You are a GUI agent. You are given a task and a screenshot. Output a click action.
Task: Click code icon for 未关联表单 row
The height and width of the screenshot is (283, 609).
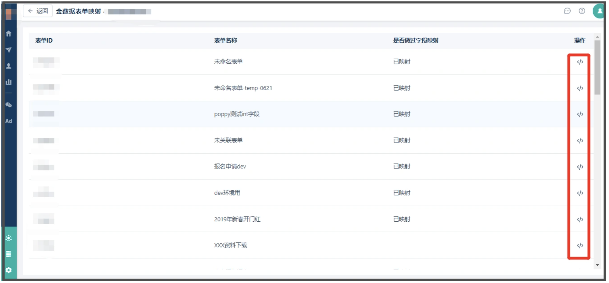[x=580, y=141]
